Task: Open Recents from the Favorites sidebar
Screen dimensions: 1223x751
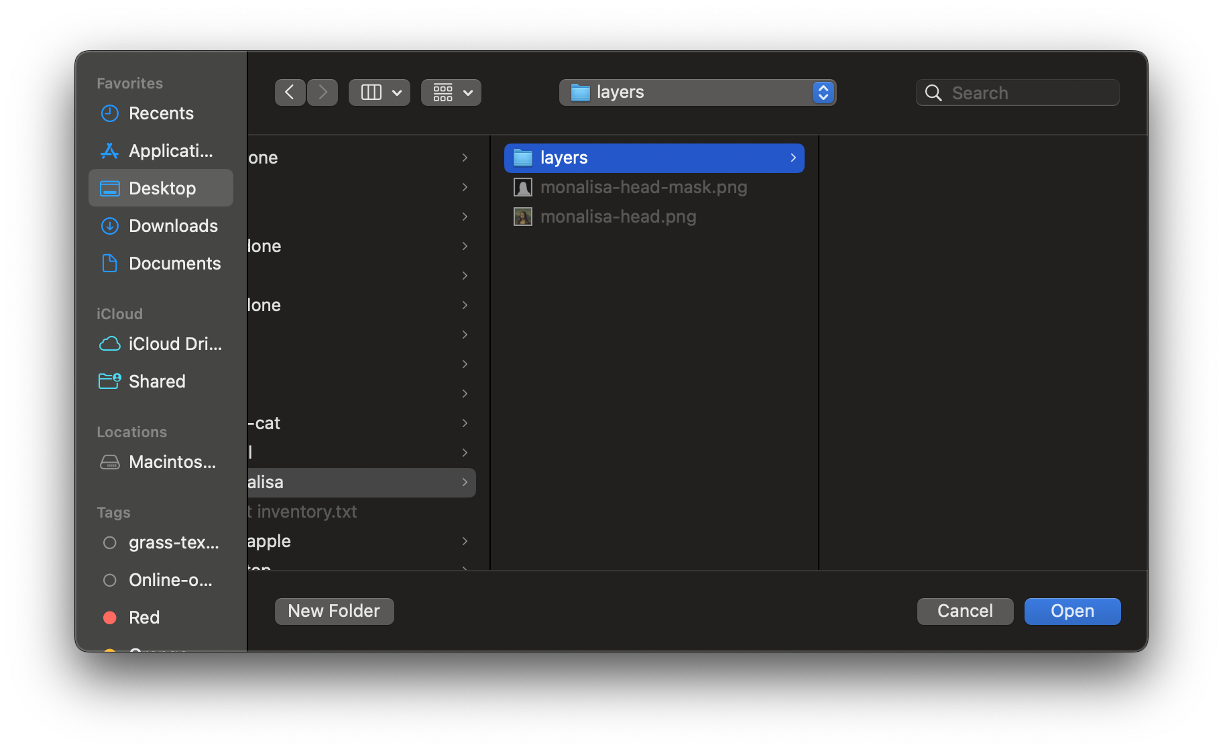Action: click(x=161, y=113)
